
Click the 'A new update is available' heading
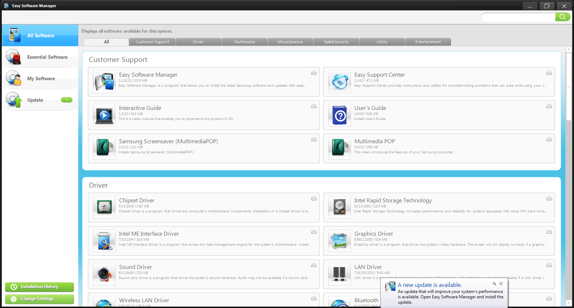pyautogui.click(x=430, y=285)
